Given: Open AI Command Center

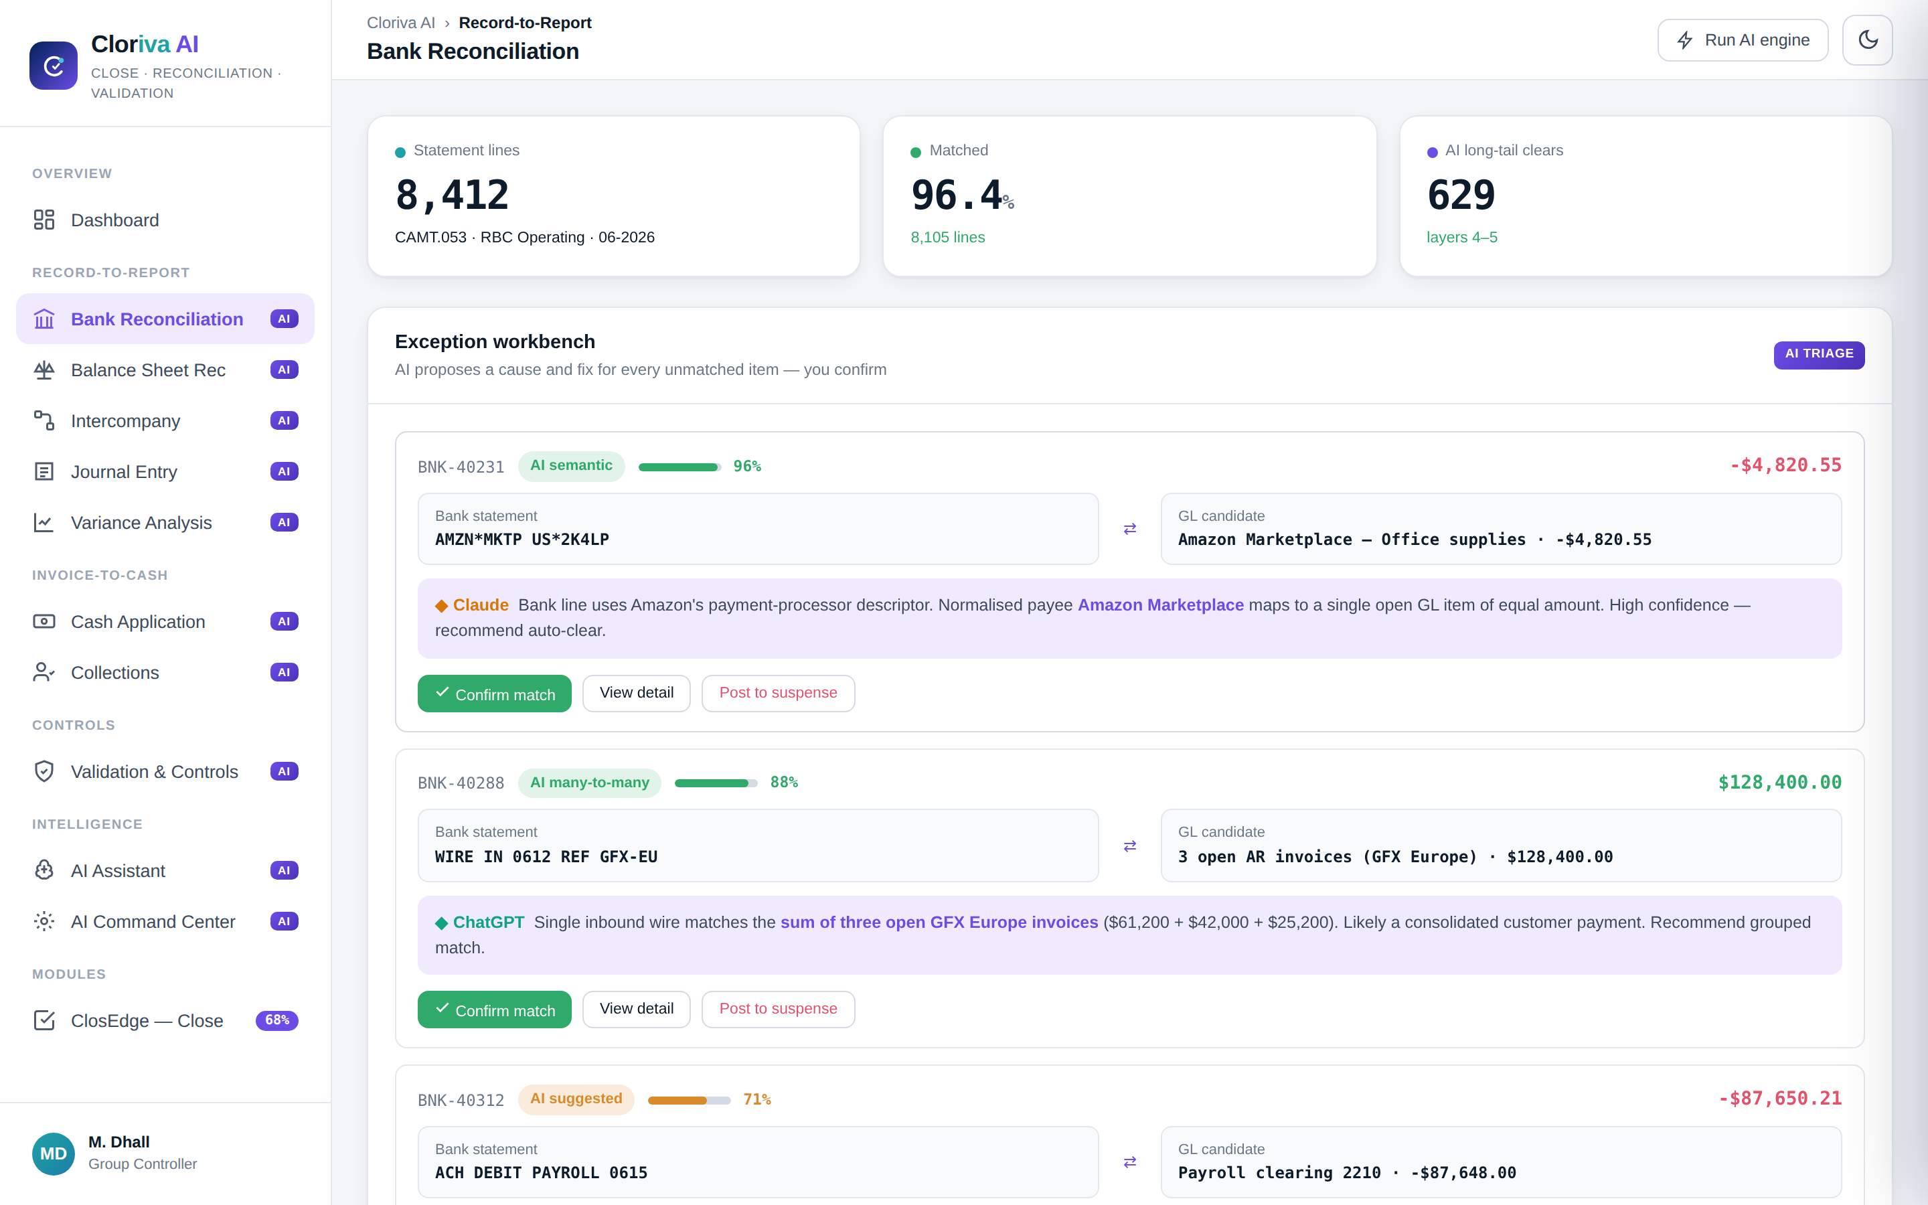Looking at the screenshot, I should (x=165, y=921).
